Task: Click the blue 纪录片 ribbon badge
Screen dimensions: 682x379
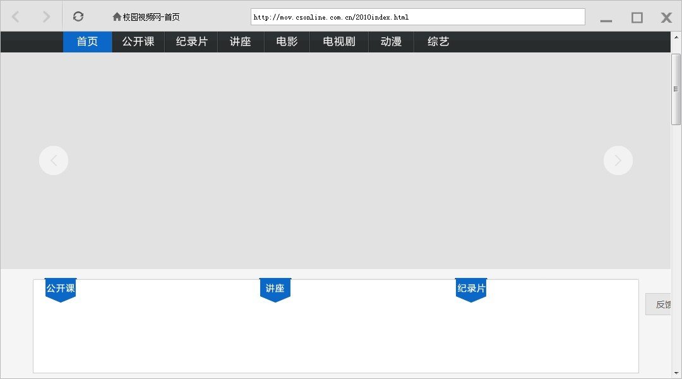Action: (x=471, y=289)
